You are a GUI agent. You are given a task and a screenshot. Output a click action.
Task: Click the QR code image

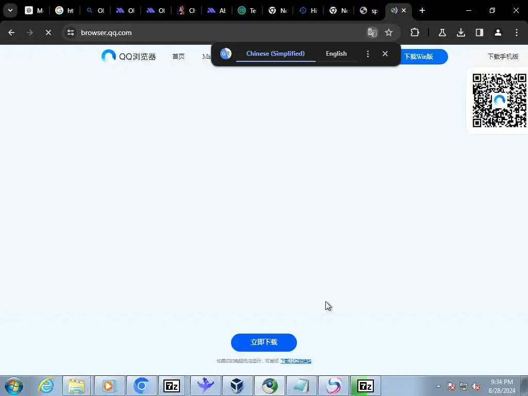[x=499, y=101]
